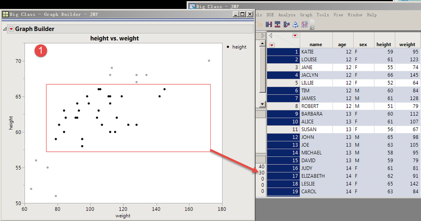
Task: Open the Graph Builder red triangle menu
Action: pos(11,29)
